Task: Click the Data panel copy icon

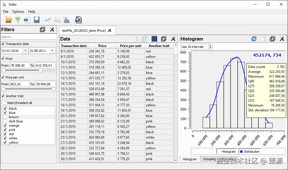Action: (x=136, y=39)
